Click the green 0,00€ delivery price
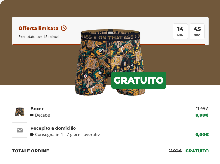220x164 pixels. pyautogui.click(x=202, y=135)
